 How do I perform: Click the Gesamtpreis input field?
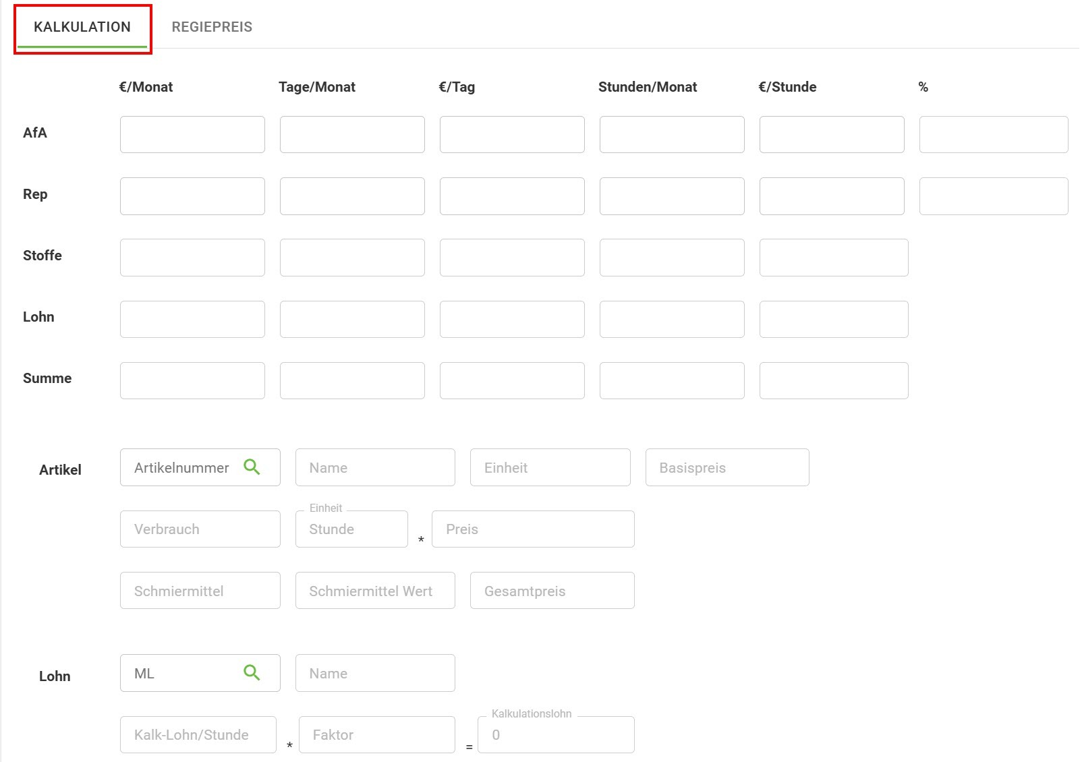(x=552, y=591)
